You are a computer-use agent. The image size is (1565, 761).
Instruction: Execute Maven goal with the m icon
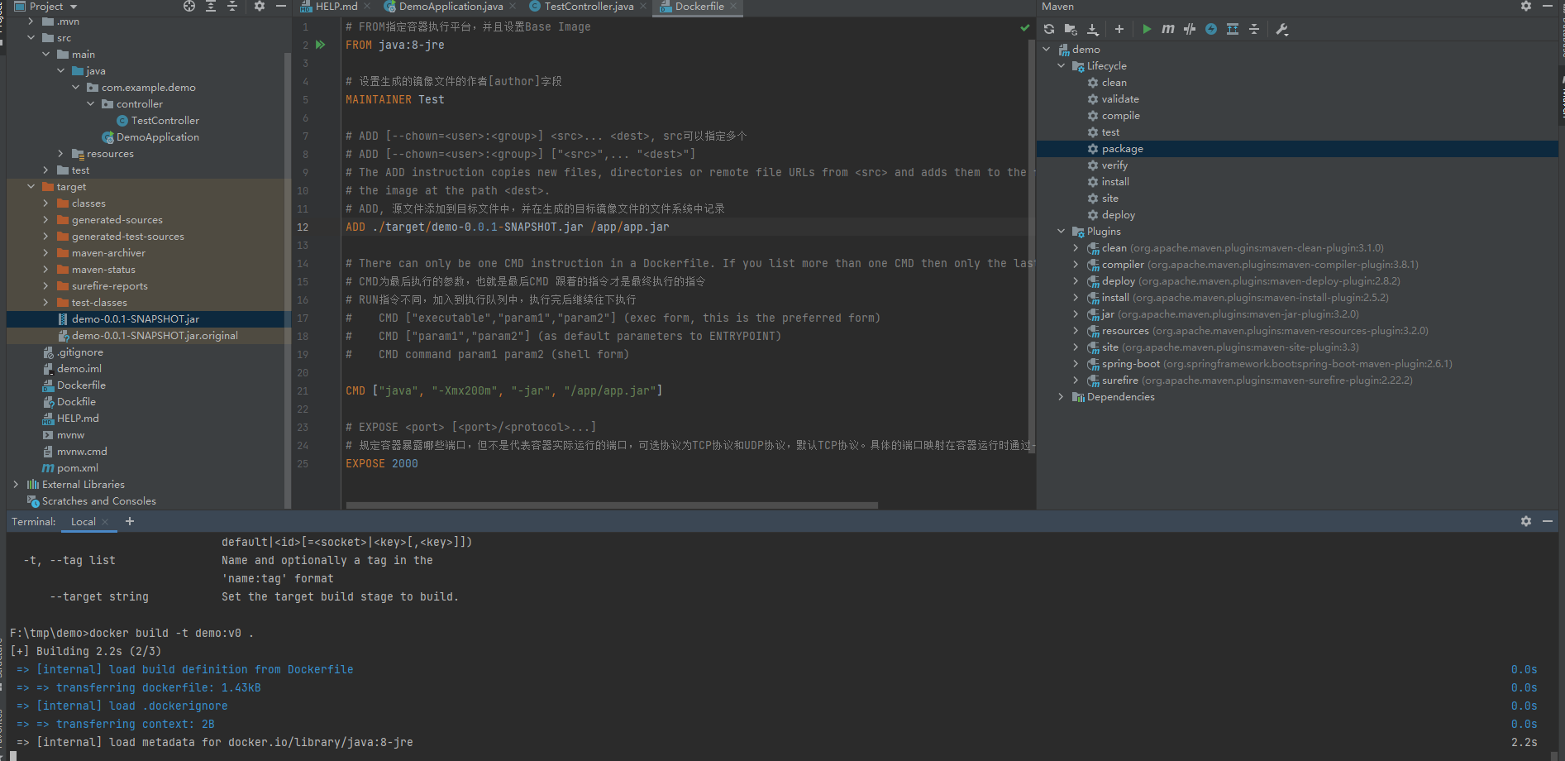pos(1168,29)
